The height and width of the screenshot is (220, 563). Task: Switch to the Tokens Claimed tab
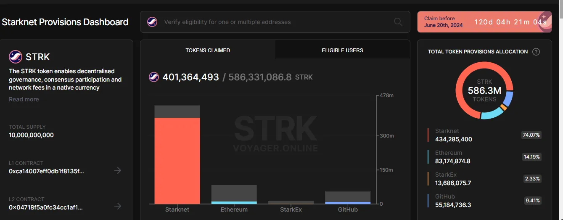pos(208,50)
